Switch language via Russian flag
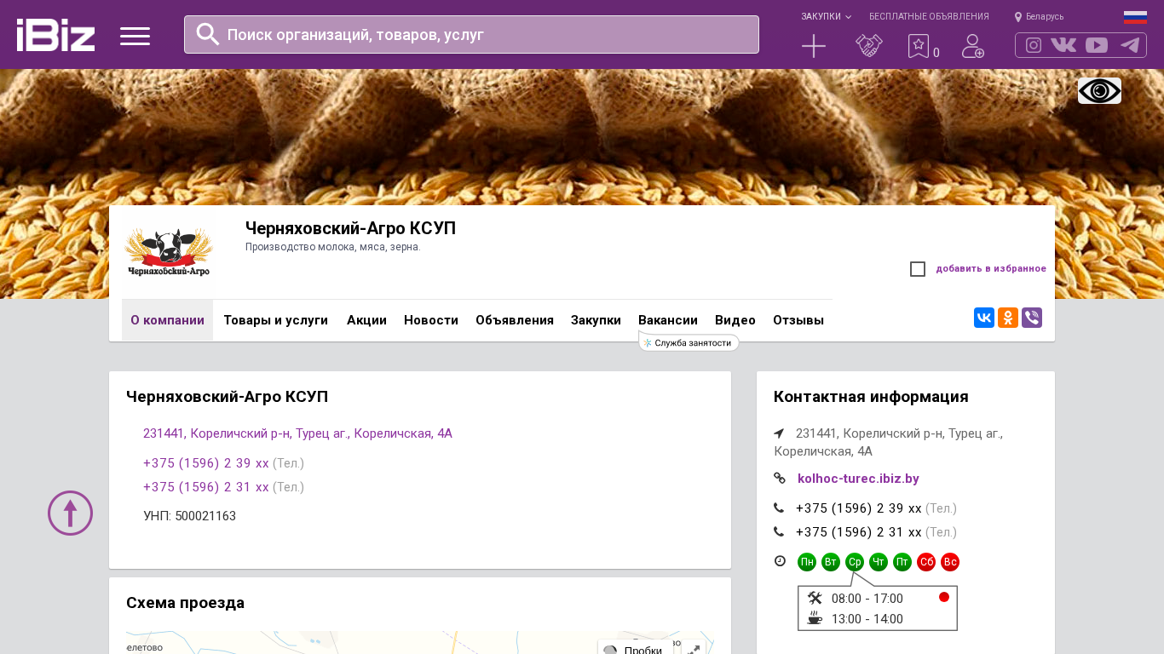This screenshot has height=654, width=1164. (1135, 16)
